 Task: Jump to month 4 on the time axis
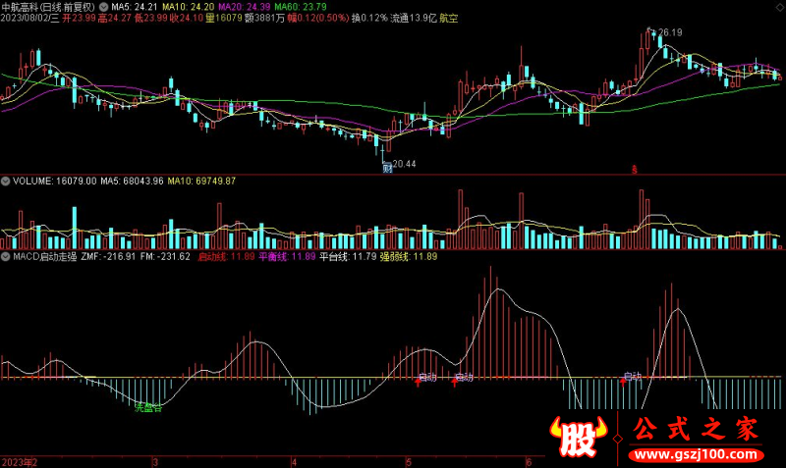coord(294,462)
